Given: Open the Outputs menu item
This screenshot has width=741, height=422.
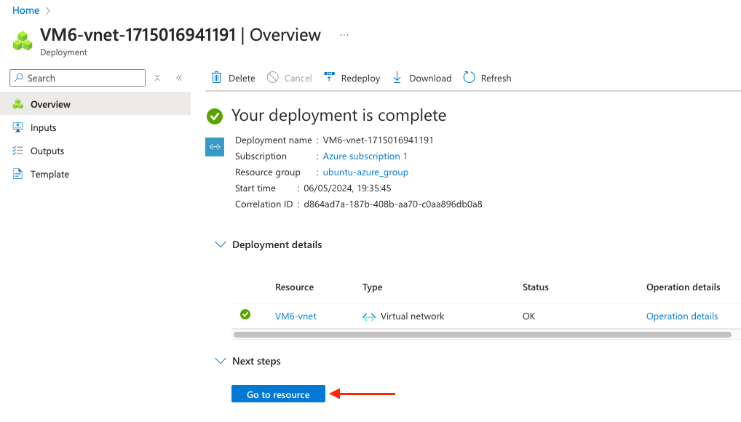Looking at the screenshot, I should (95, 151).
